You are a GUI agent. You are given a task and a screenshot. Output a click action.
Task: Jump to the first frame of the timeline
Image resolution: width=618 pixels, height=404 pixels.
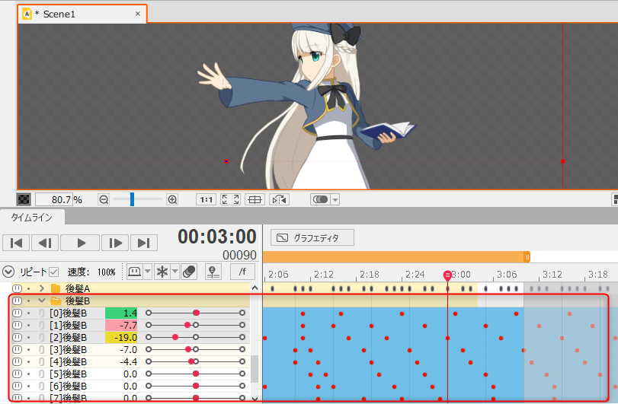tap(16, 243)
